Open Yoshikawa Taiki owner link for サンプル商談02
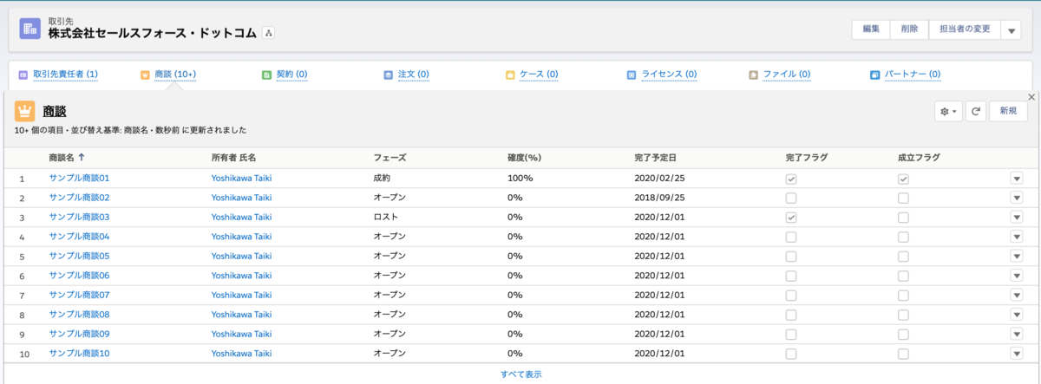 click(242, 198)
